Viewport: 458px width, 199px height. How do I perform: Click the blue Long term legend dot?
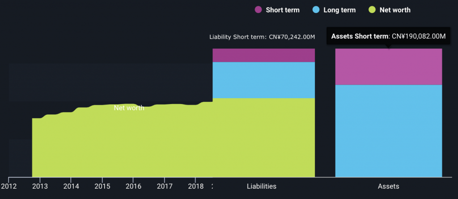tap(316, 10)
